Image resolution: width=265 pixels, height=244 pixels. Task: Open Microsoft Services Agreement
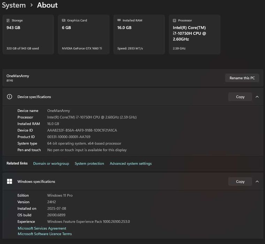(42, 228)
